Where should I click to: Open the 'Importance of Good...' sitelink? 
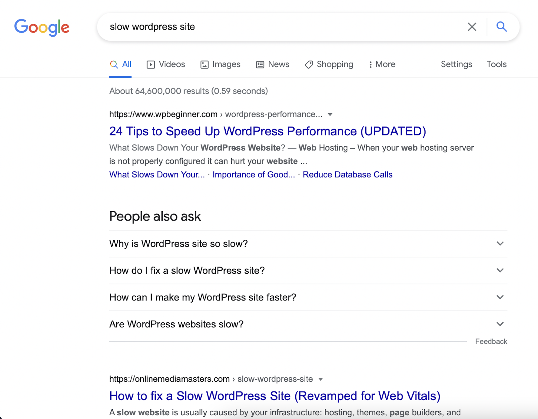pos(254,175)
